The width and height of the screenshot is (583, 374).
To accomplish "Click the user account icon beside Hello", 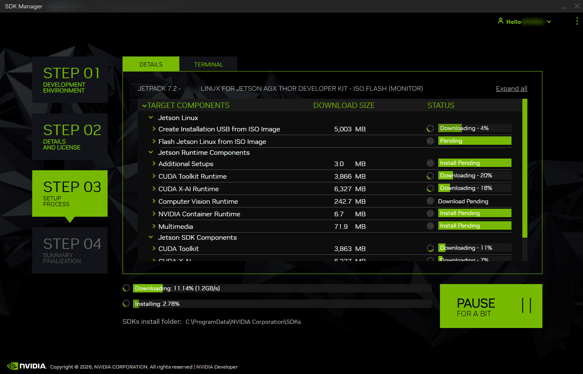I will [x=501, y=21].
